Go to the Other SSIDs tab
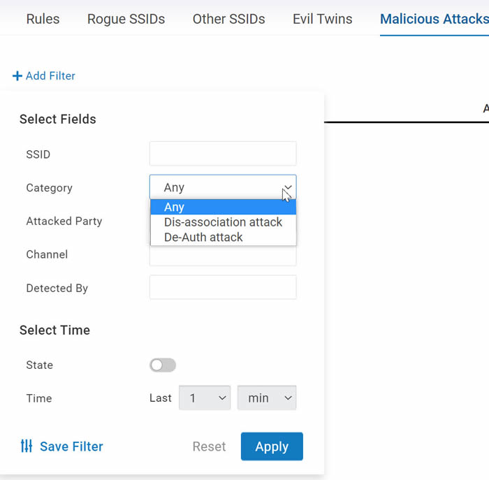Viewport: 489px width, 480px height. [x=228, y=19]
